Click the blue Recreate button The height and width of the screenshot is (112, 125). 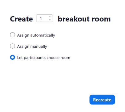102,100
